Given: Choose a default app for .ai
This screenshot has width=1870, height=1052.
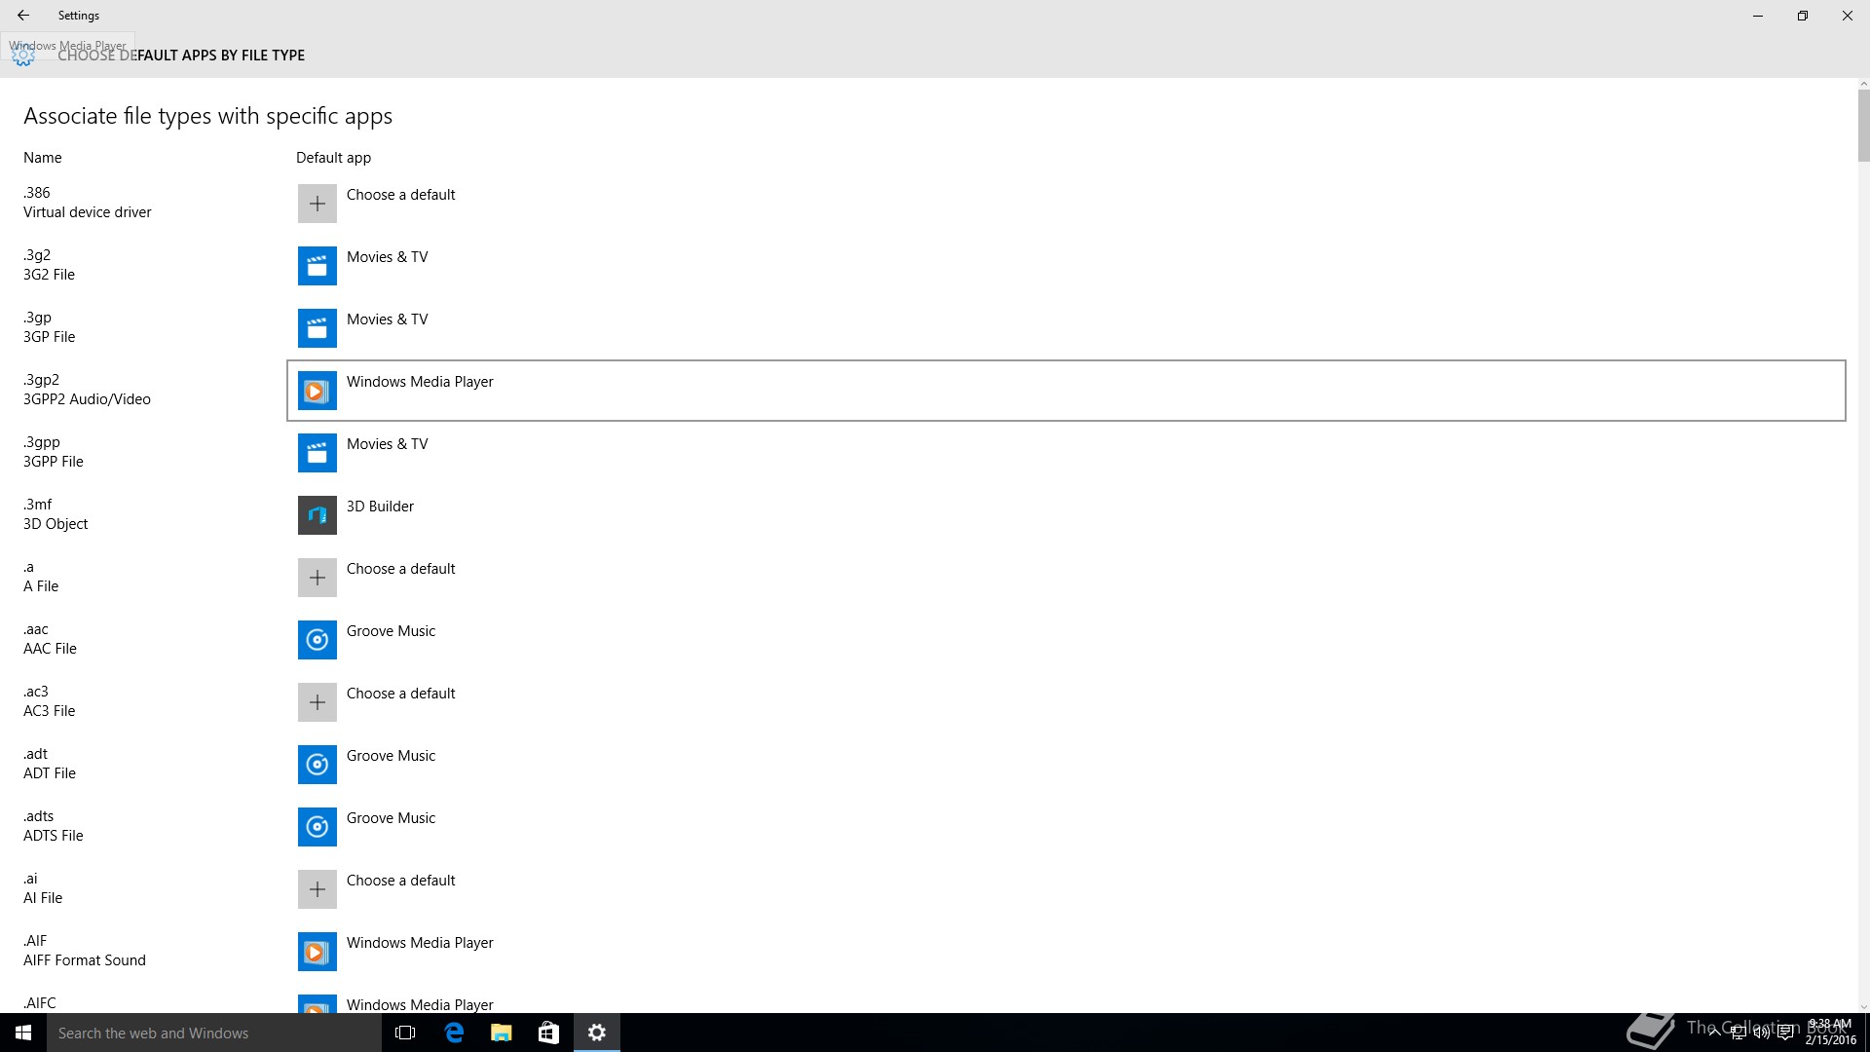Looking at the screenshot, I should pyautogui.click(x=1066, y=889).
